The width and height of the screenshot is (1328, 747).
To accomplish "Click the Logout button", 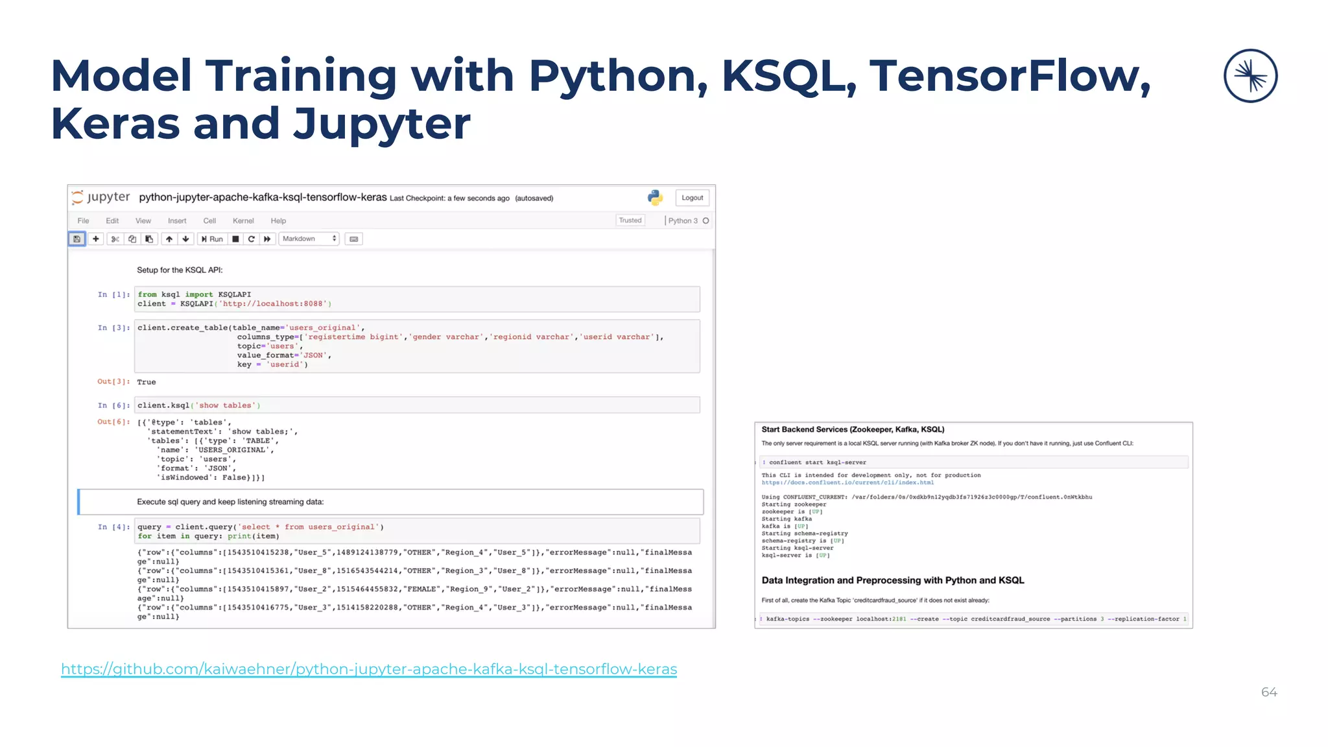I will pyautogui.click(x=692, y=198).
